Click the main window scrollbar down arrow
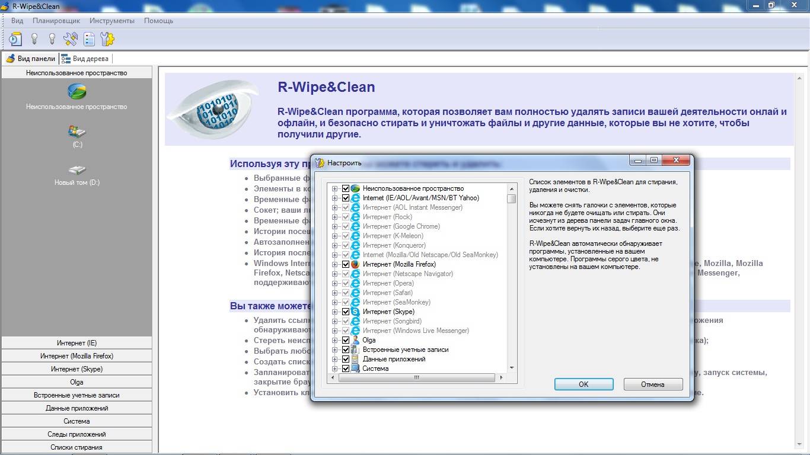810x455 pixels. (799, 444)
